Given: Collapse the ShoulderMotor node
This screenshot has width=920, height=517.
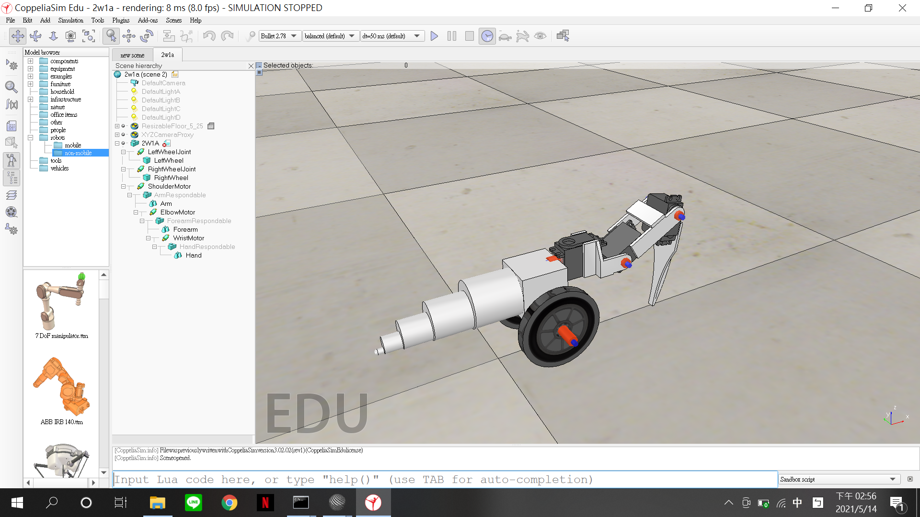Looking at the screenshot, I should click(123, 186).
